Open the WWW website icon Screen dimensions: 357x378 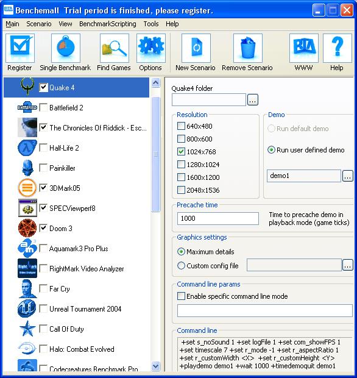point(304,48)
